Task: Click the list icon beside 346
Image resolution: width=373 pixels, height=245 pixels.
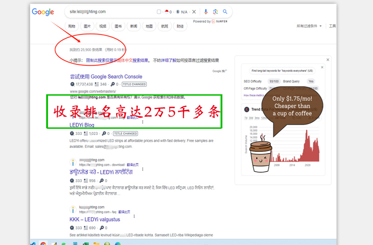Action: 97,84
